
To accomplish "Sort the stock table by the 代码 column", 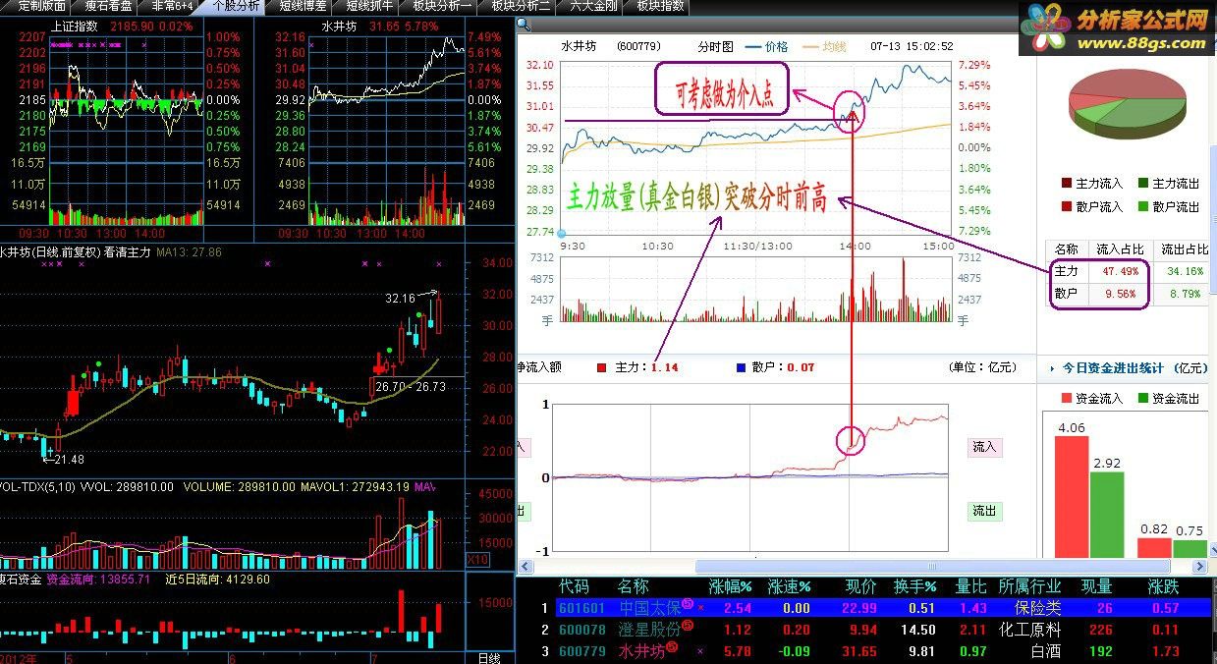I will pos(574,586).
